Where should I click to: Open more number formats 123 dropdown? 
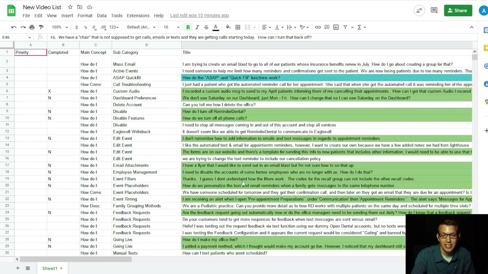[114, 27]
